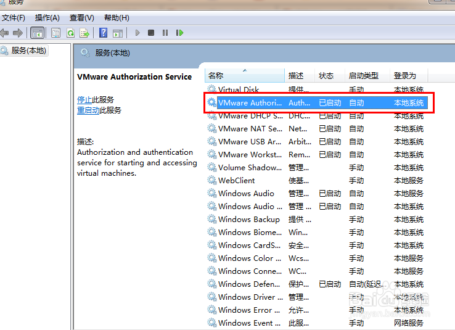455x330 pixels.
Task: Click the Refresh toolbar icon
Action: (70, 33)
